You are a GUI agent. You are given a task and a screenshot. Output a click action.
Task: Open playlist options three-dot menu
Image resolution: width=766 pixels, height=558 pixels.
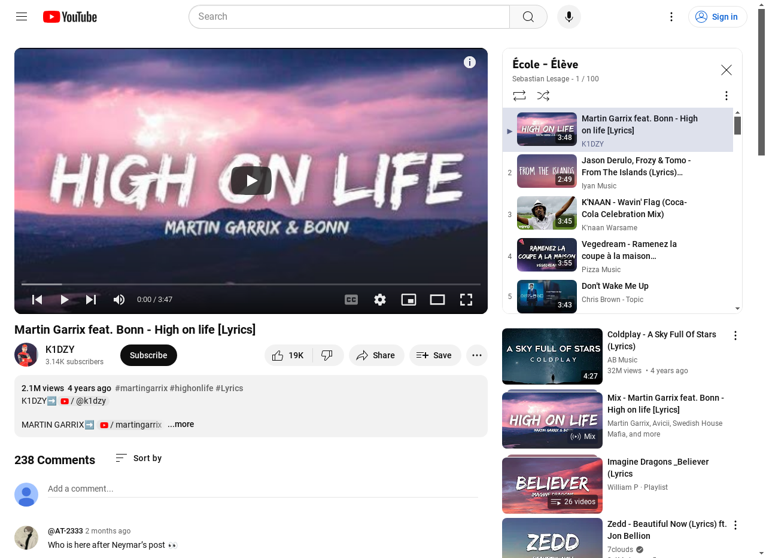727,96
